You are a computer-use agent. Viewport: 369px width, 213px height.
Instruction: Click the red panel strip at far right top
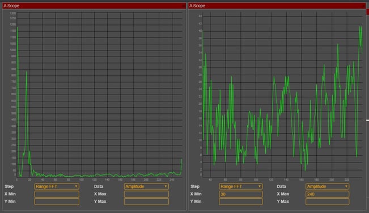tap(368, 12)
